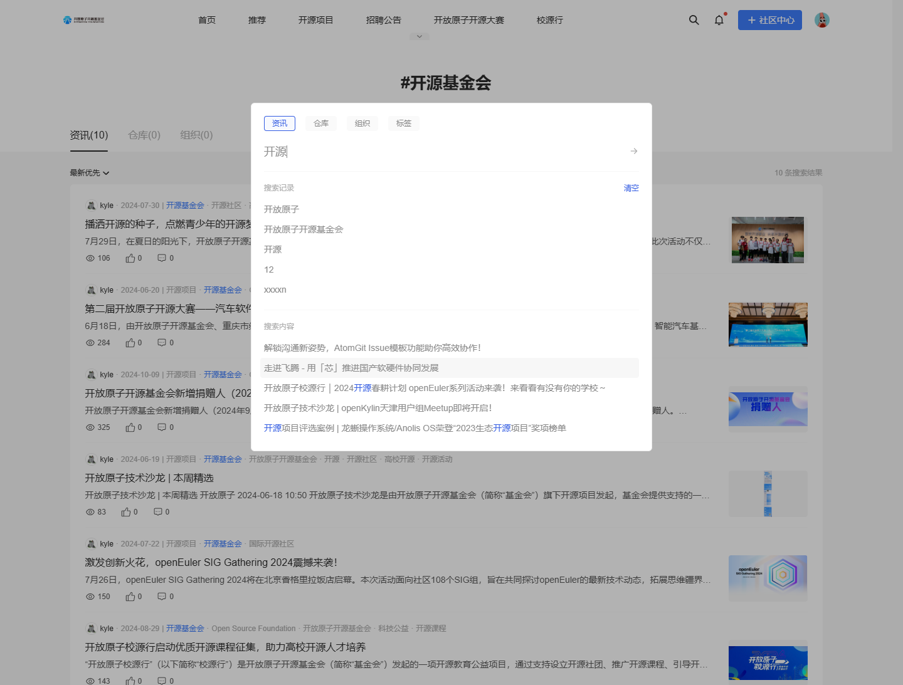Viewport: 903px width, 685px height.
Task: Select the 仓库 search filter
Action: click(x=321, y=123)
